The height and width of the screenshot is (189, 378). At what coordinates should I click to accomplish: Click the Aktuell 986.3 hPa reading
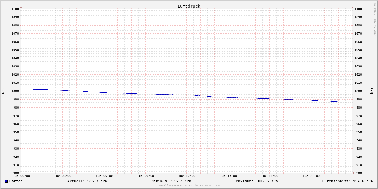pos(87,181)
